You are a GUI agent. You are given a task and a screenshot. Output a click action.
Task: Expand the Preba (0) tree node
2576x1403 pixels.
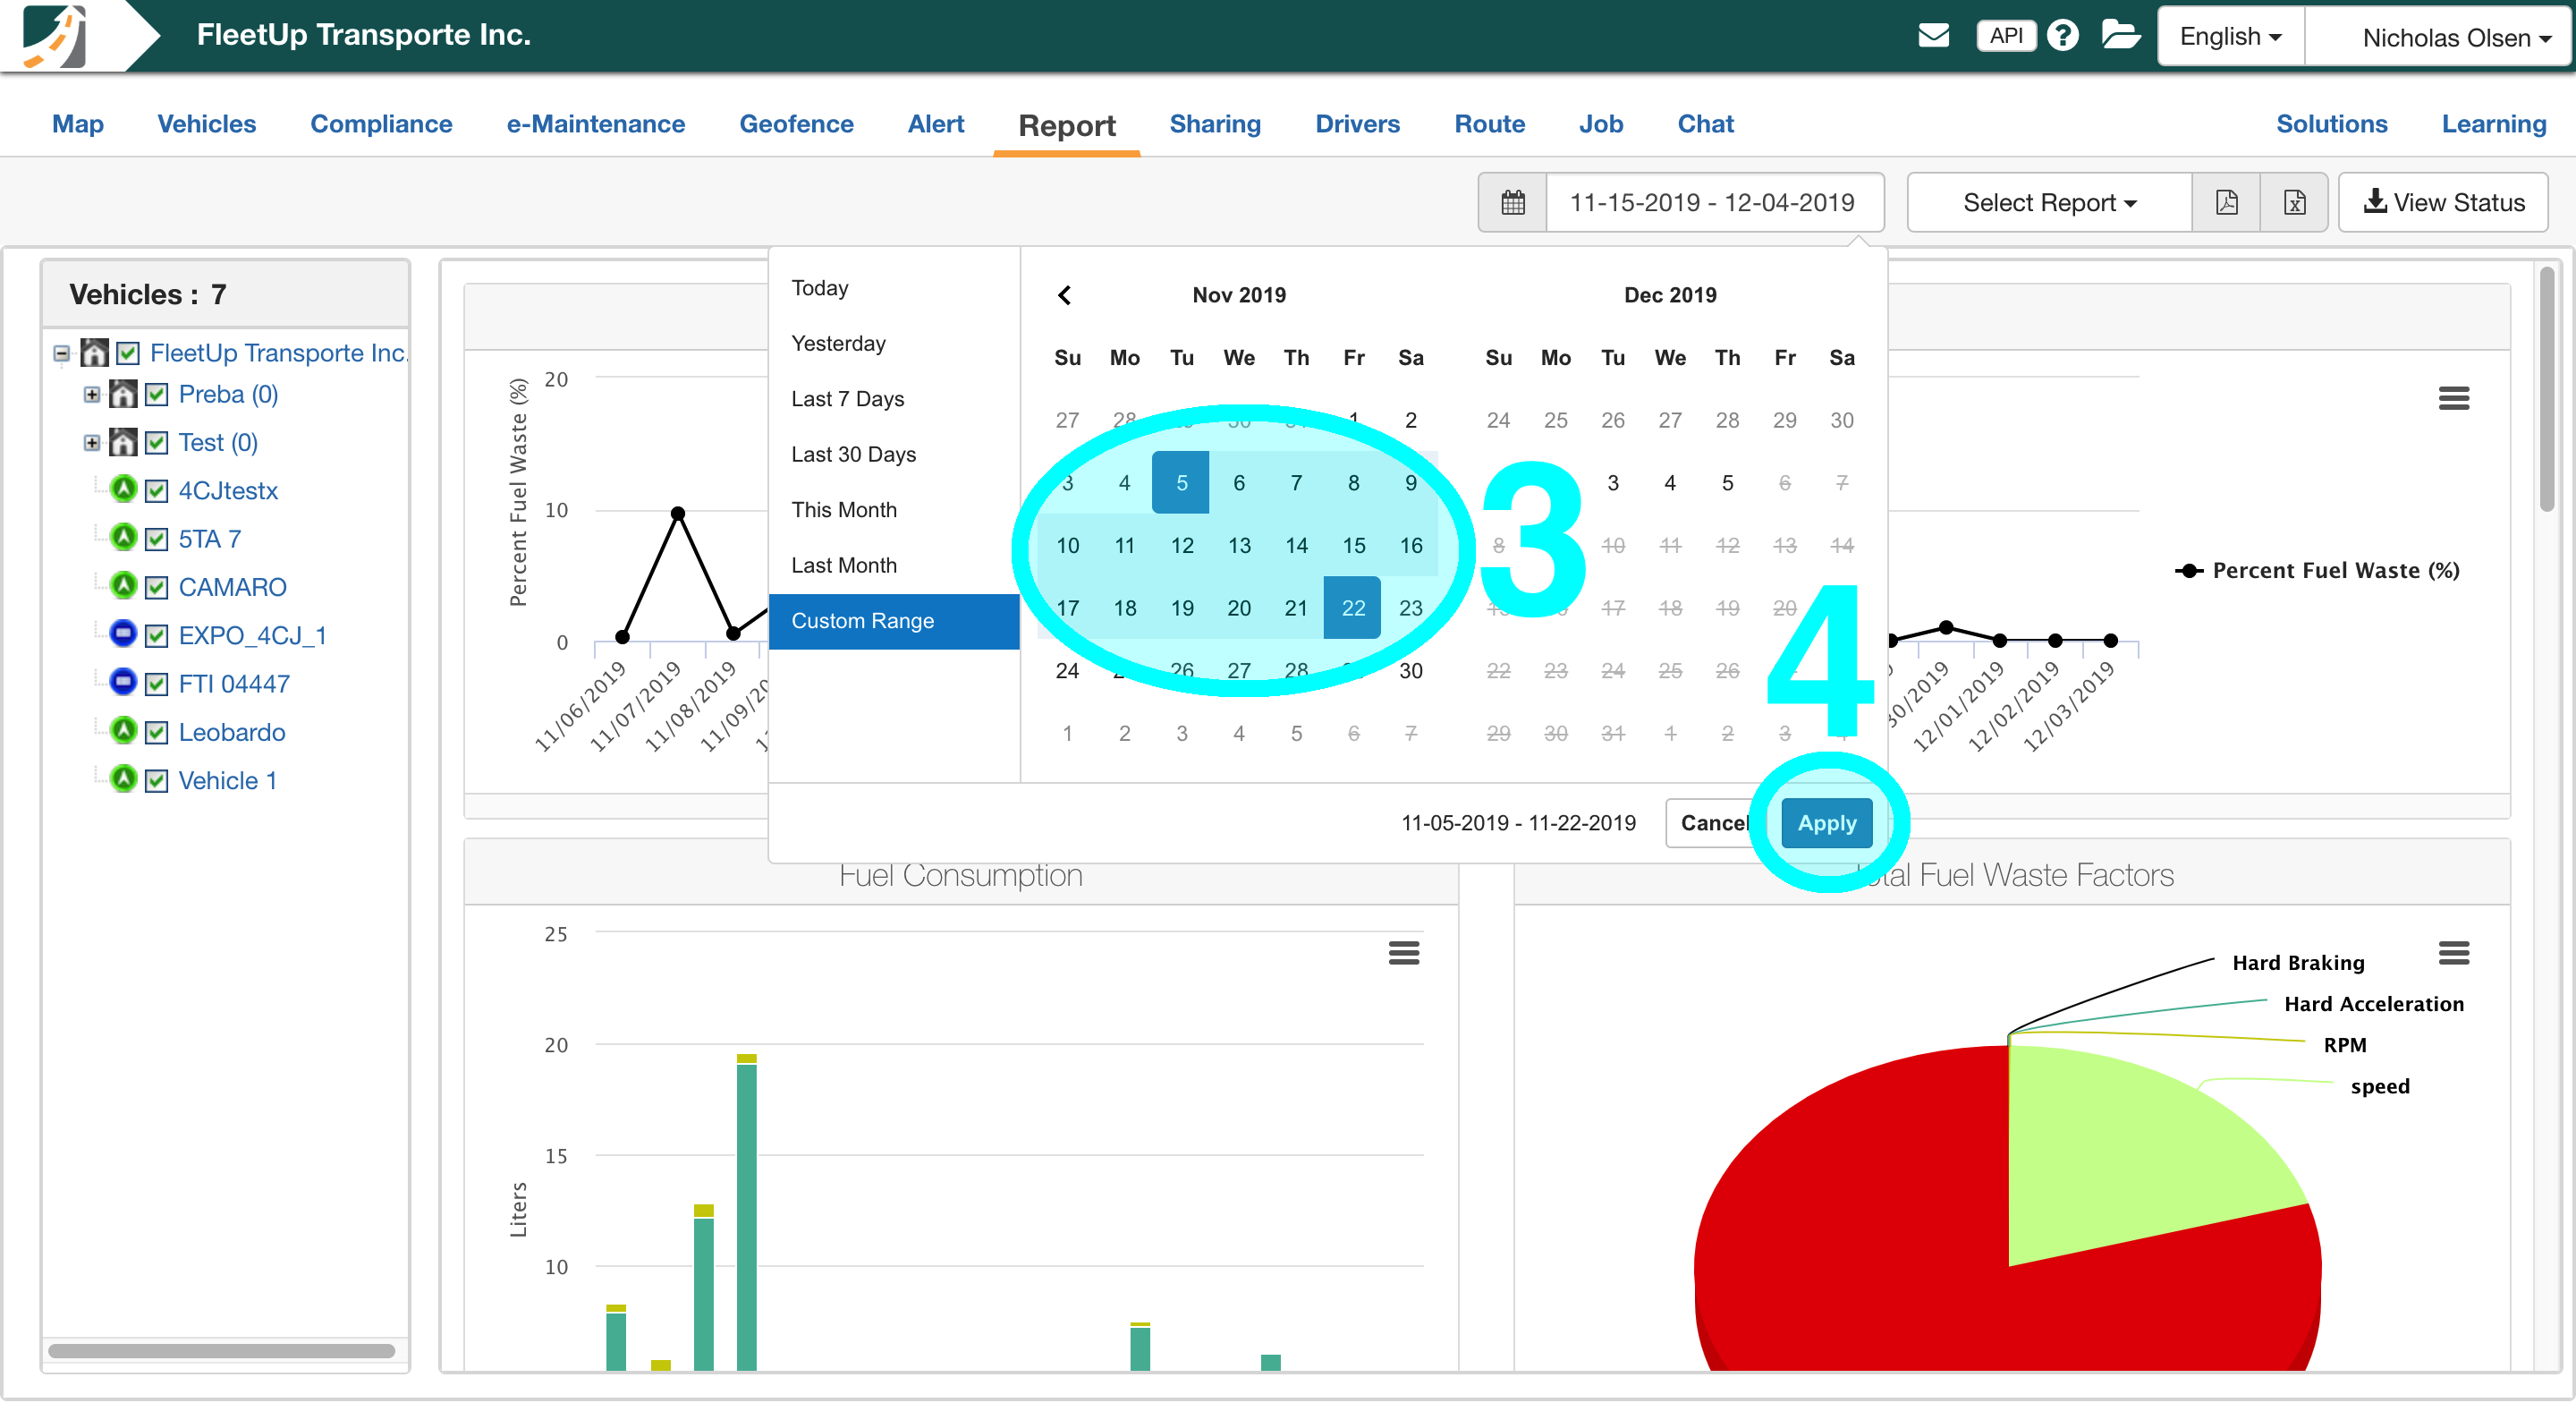92,395
